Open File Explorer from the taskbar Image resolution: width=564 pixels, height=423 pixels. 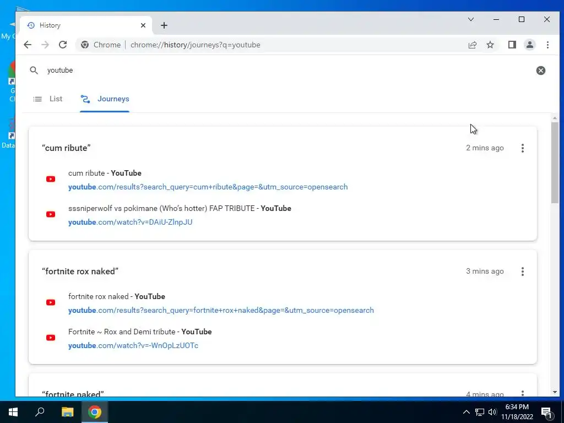click(x=67, y=412)
